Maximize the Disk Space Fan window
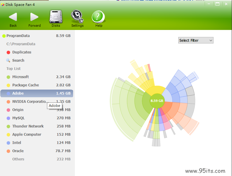Screen dimensions: 232x176 click(217, 4)
